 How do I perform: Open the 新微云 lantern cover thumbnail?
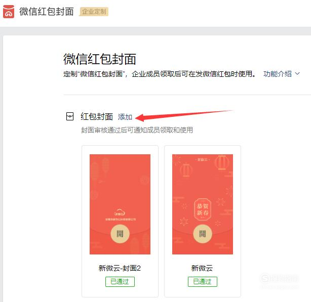203,204
